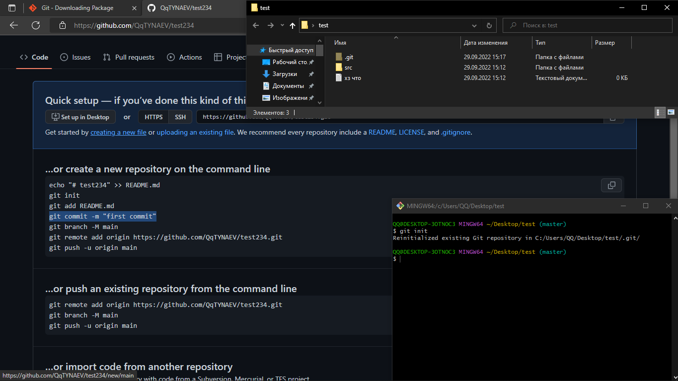
Task: Click the browser address bar URL
Action: (x=134, y=25)
